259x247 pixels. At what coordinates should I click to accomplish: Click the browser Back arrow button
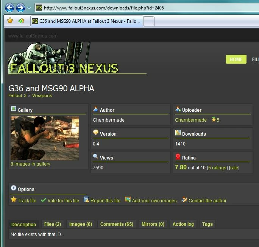9,8
